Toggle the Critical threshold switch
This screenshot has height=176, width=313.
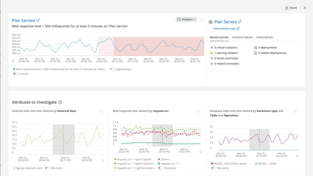pos(16,74)
